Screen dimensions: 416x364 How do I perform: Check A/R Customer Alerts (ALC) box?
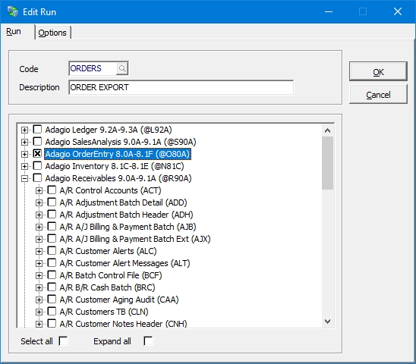[52, 250]
